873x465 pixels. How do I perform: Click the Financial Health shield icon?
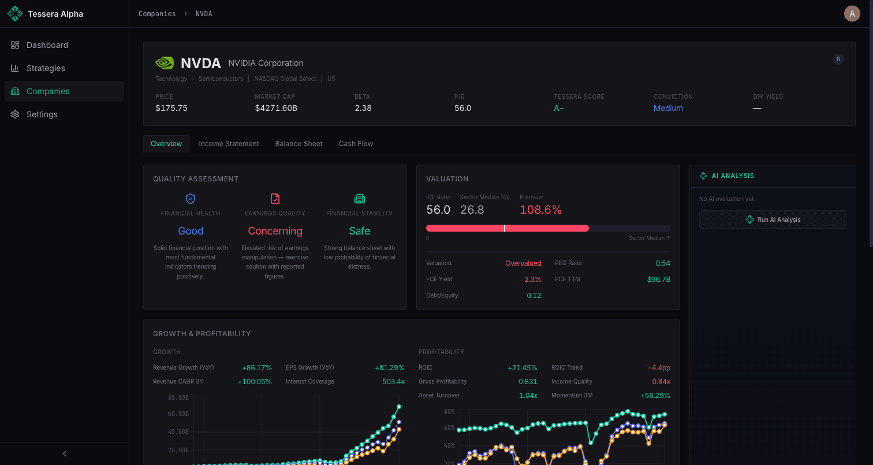click(x=191, y=199)
